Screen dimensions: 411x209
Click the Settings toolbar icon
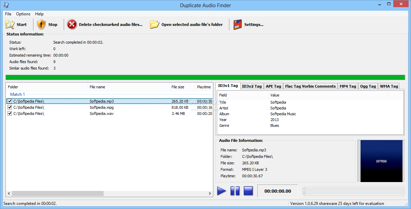coord(238,25)
